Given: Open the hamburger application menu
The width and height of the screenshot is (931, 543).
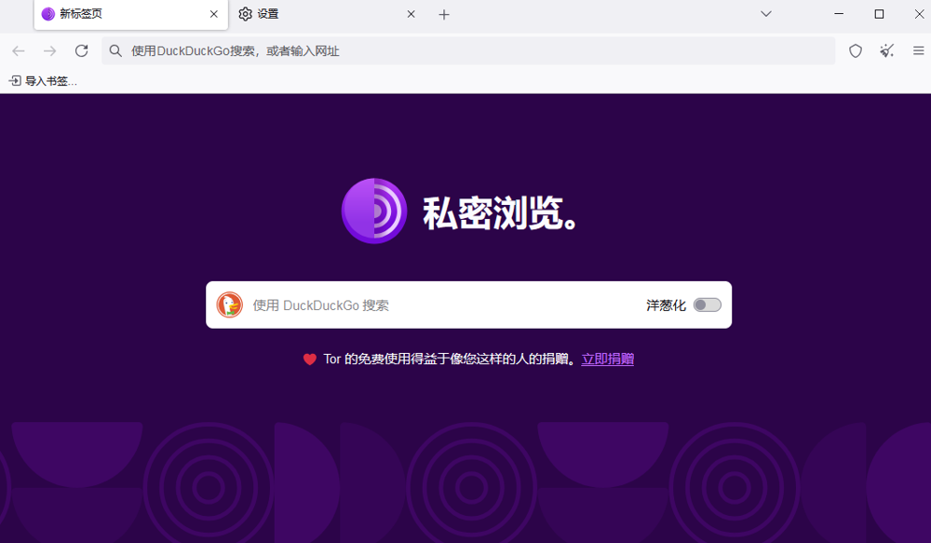Looking at the screenshot, I should (918, 51).
